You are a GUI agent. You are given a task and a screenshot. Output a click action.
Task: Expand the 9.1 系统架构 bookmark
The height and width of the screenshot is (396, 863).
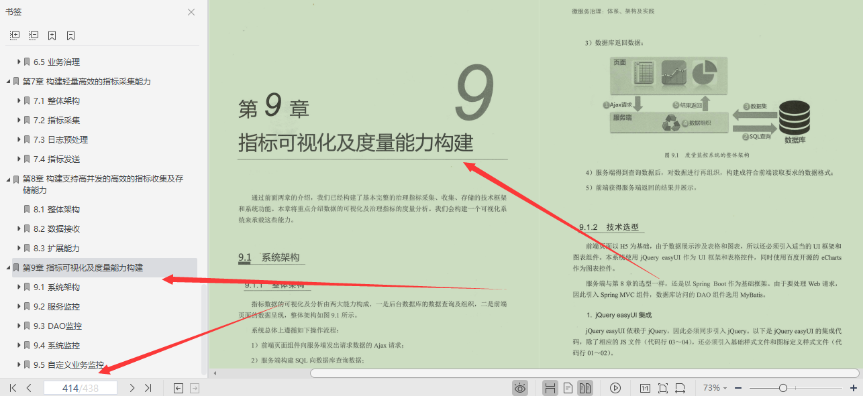pos(19,287)
